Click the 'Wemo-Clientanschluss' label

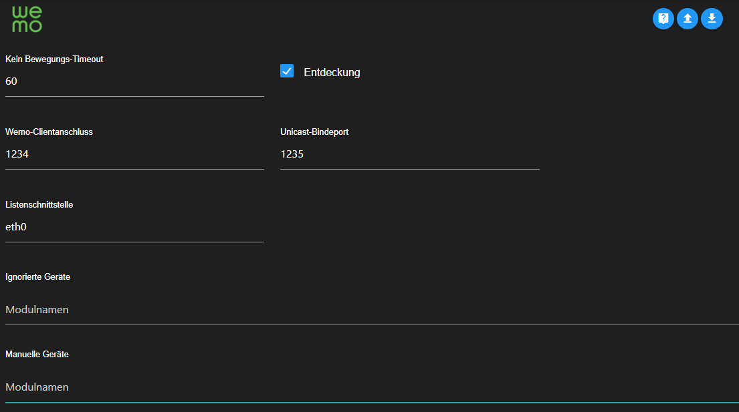point(49,132)
